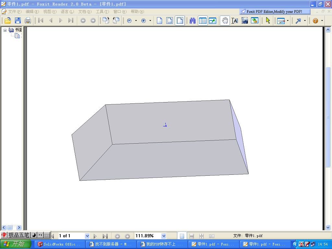Open the arrow drawing tool dropdown

[305, 20]
